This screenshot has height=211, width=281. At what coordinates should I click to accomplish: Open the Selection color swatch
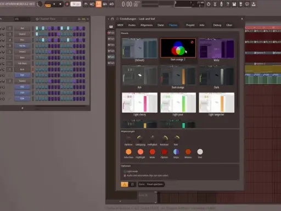tap(128, 152)
